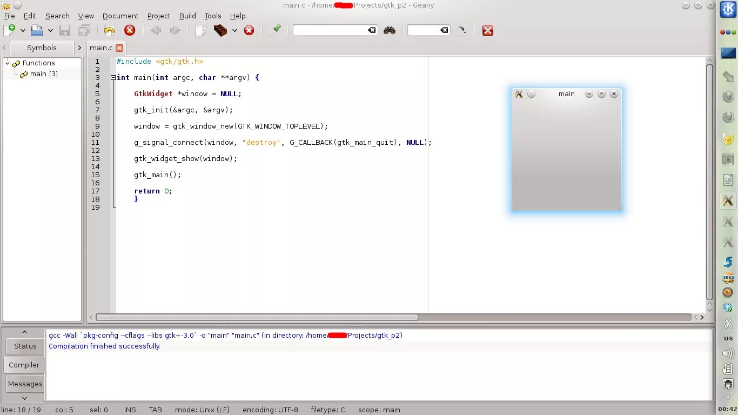The image size is (738, 415).
Task: Show next sidebar tab with right arrow
Action: coord(79,48)
